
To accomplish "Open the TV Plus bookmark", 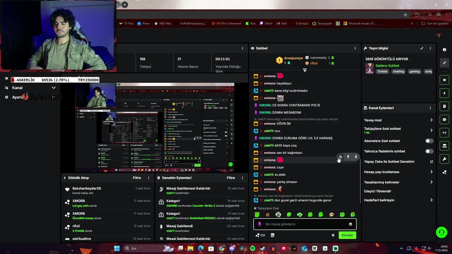I will click(x=126, y=24).
